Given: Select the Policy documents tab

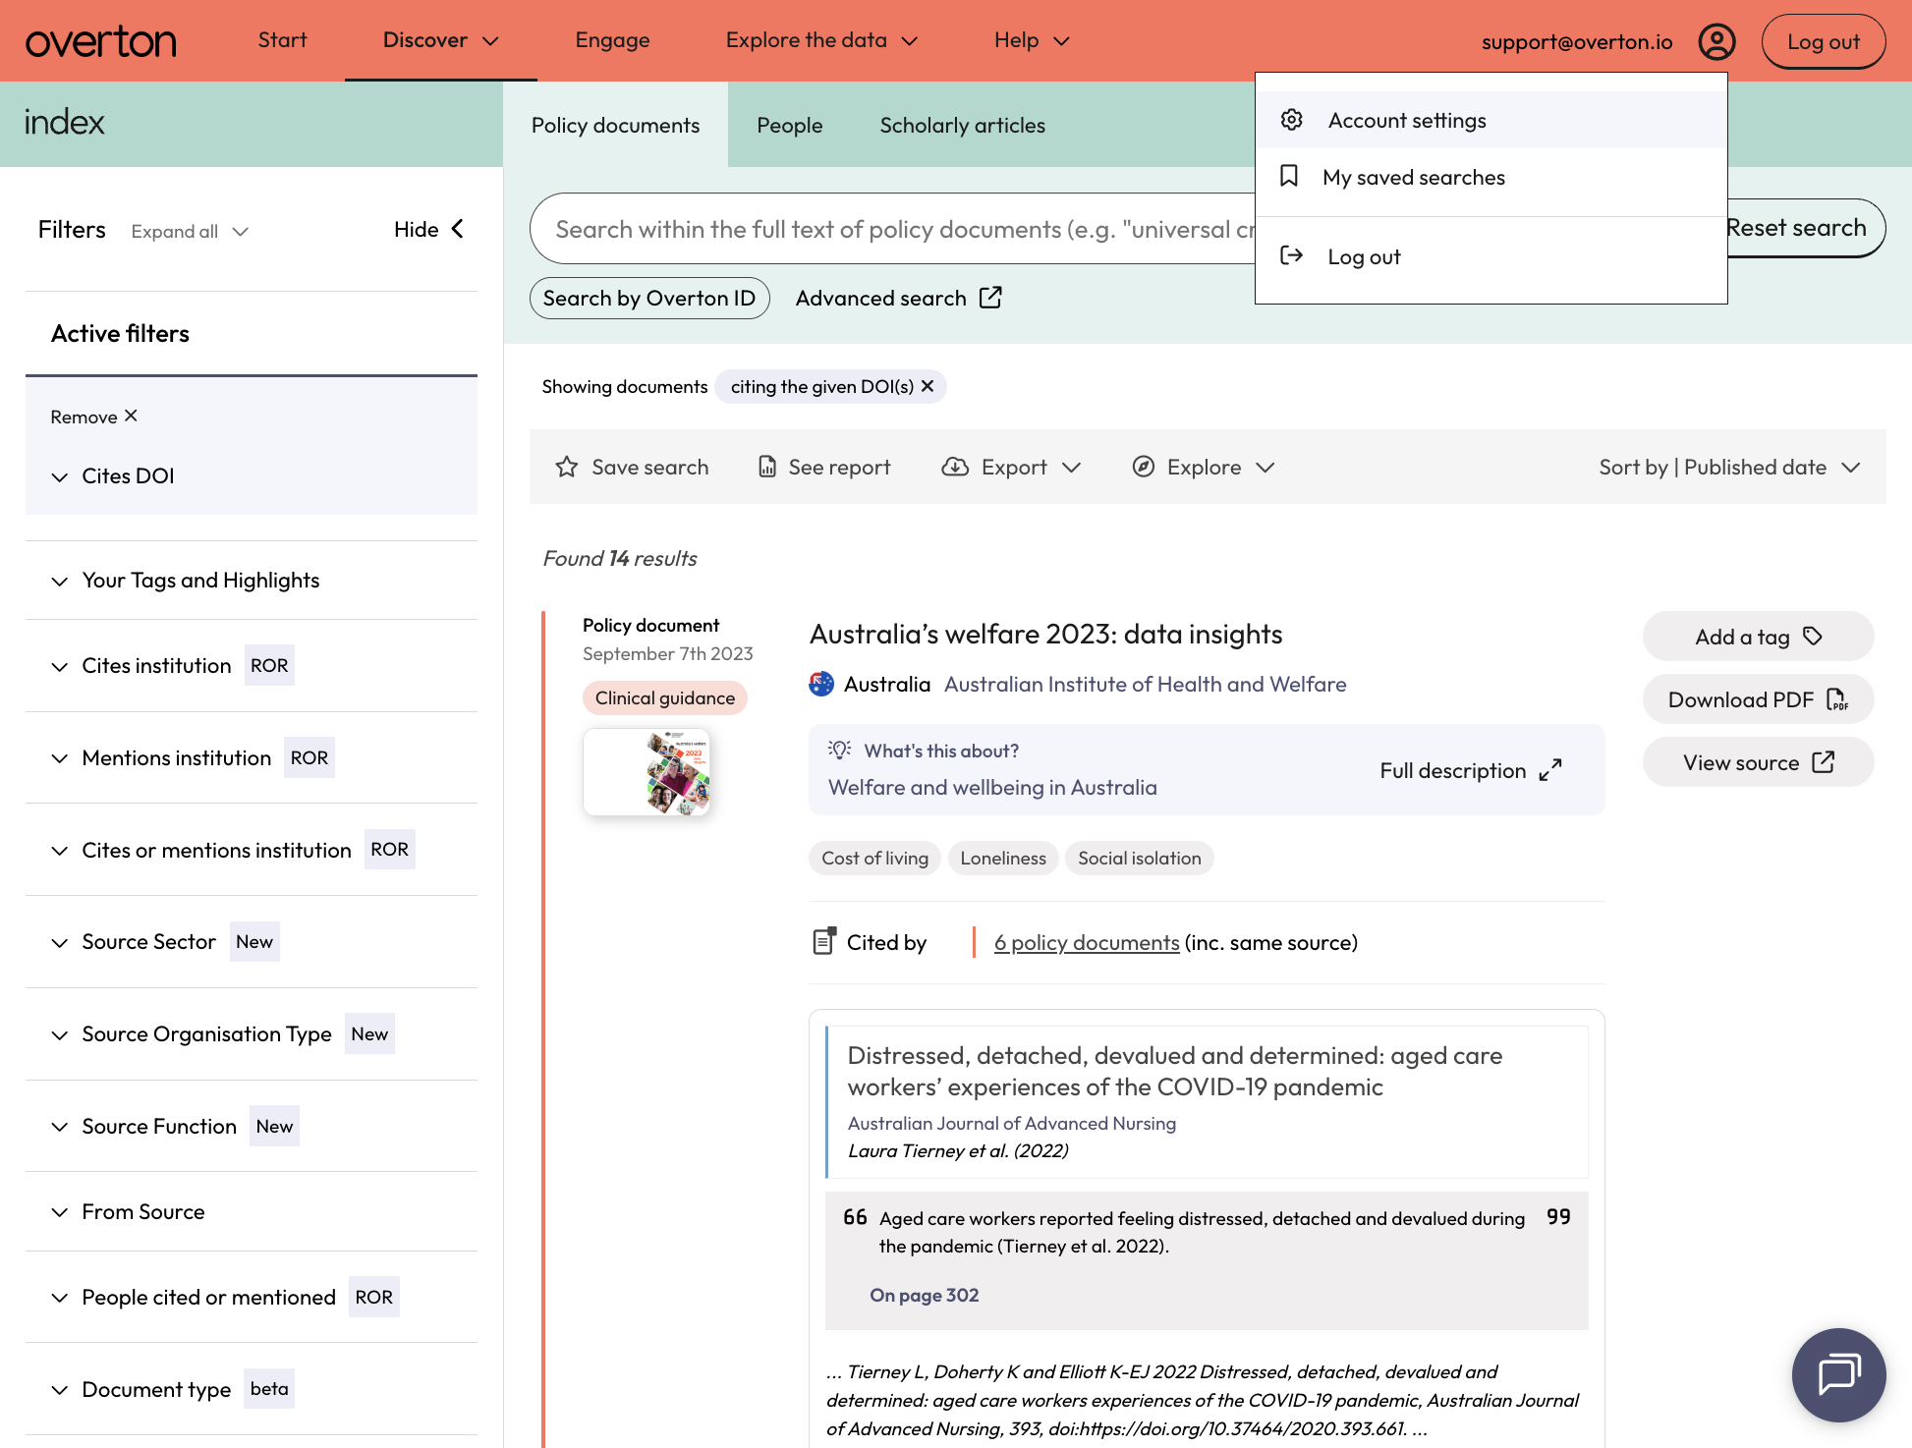Looking at the screenshot, I should point(615,125).
